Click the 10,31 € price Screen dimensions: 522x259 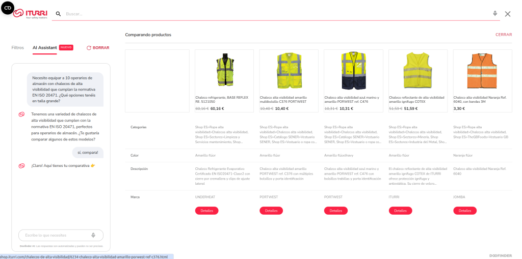(346, 108)
